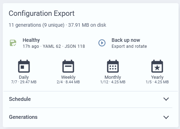Click the Yearly label

point(157,77)
